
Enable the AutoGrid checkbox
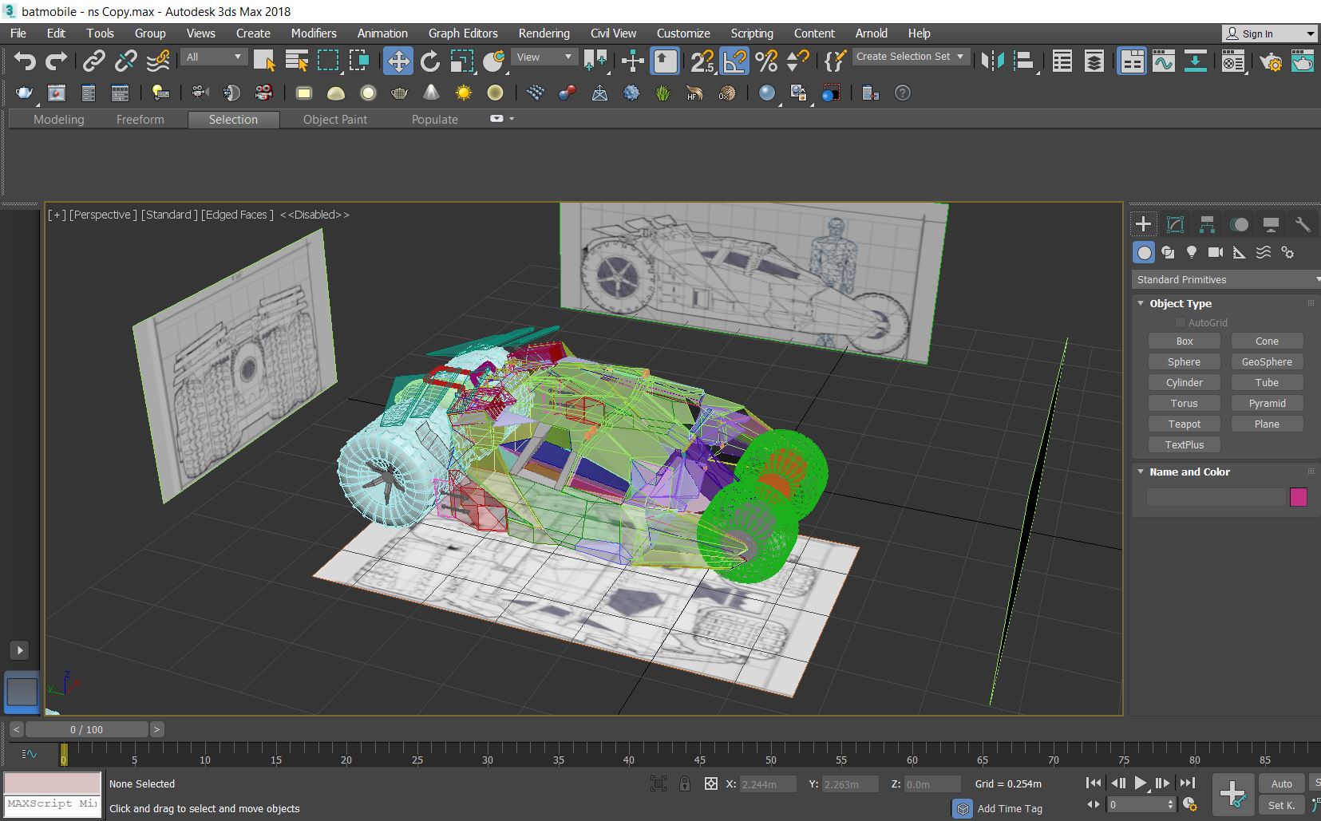tap(1180, 322)
